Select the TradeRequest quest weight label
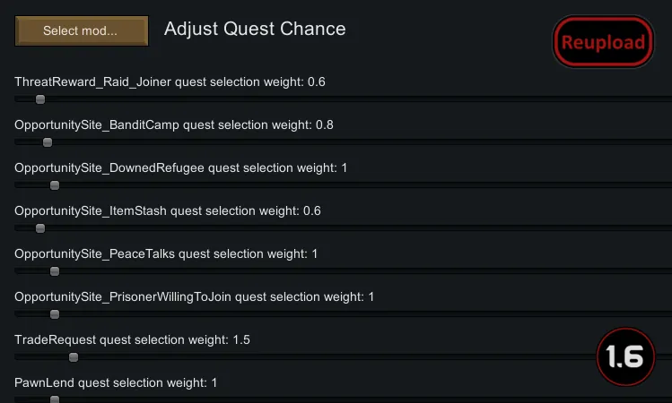Image resolution: width=672 pixels, height=403 pixels. click(x=132, y=339)
